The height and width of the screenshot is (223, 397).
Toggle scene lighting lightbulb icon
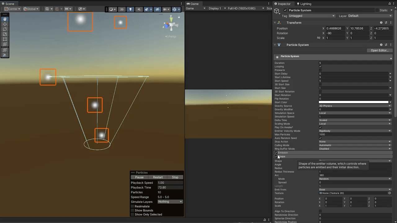click(130, 9)
